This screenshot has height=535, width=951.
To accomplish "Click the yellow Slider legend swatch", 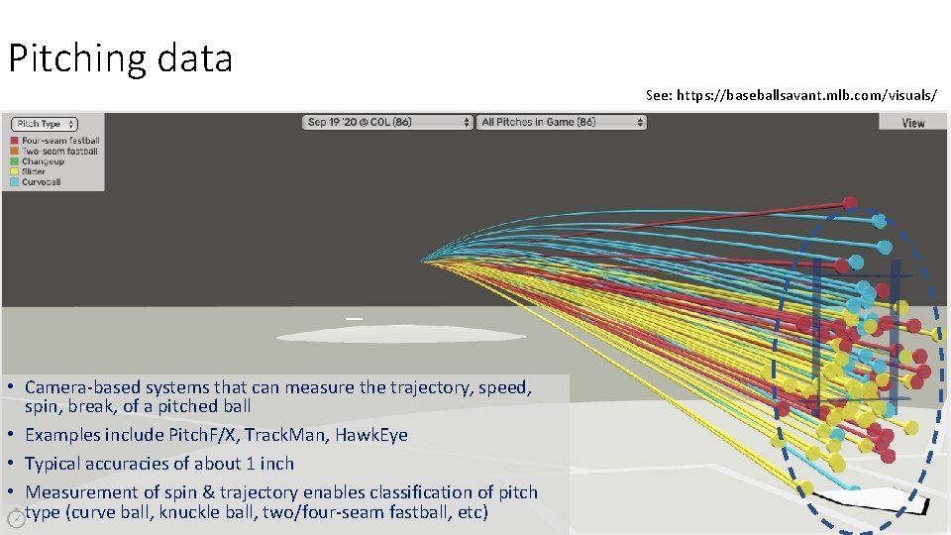I will (15, 171).
